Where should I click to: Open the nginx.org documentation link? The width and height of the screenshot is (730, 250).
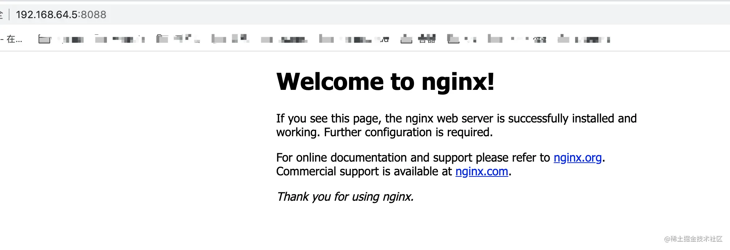pyautogui.click(x=577, y=158)
